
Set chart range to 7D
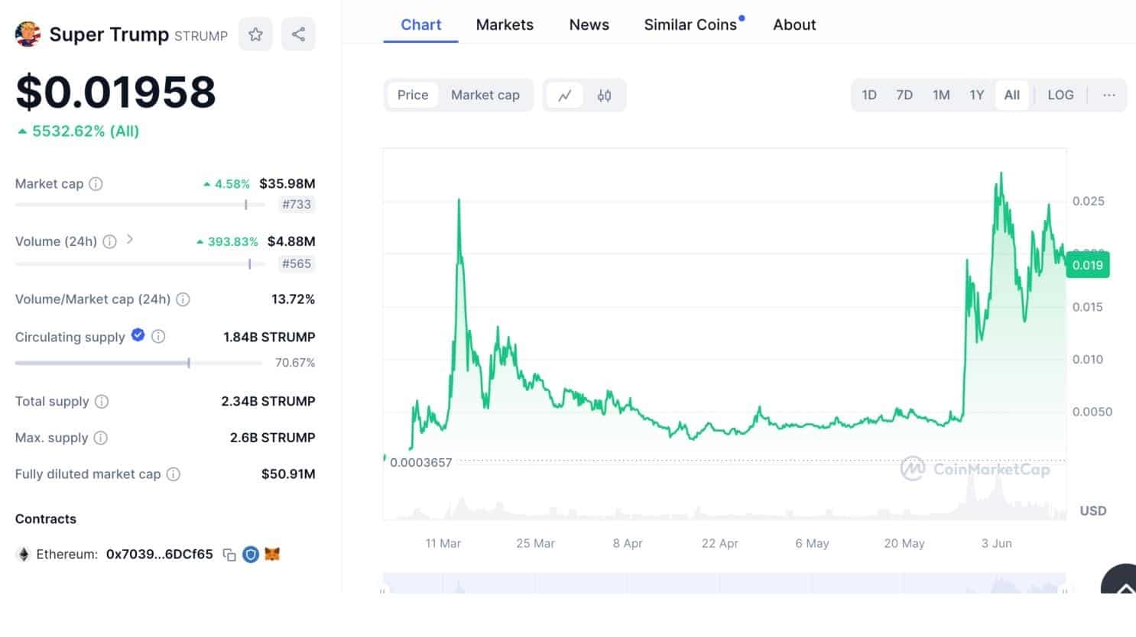coord(904,95)
